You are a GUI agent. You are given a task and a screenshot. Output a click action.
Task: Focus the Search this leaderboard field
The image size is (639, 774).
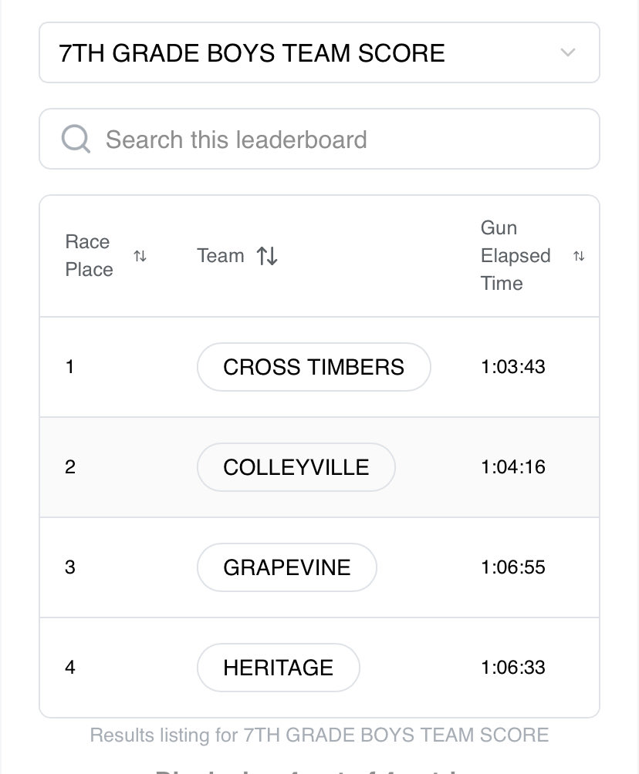click(x=319, y=139)
